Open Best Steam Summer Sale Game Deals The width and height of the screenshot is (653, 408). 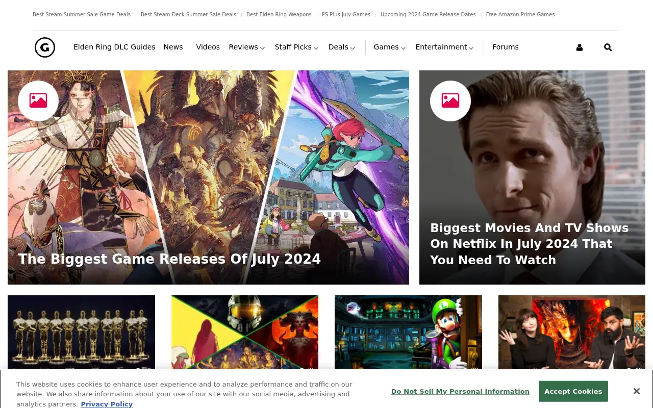82,15
